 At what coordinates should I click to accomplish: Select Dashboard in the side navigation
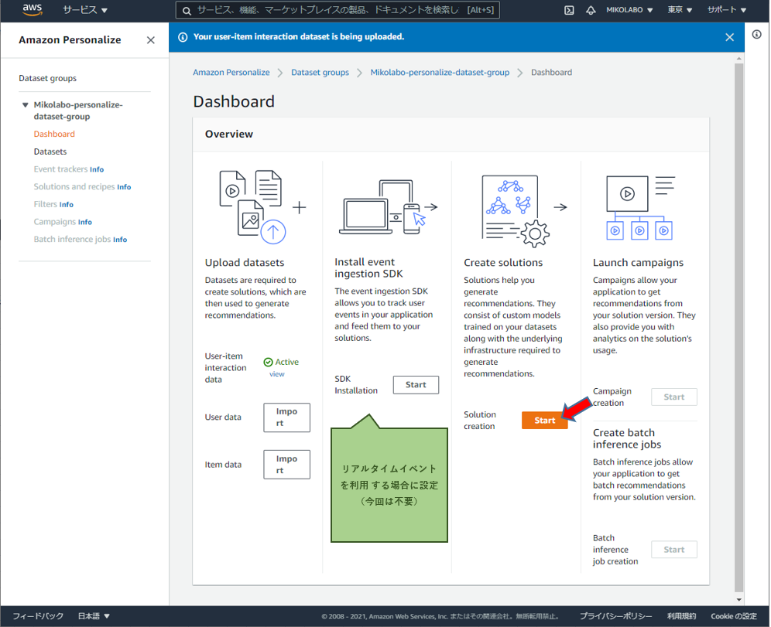pos(55,134)
